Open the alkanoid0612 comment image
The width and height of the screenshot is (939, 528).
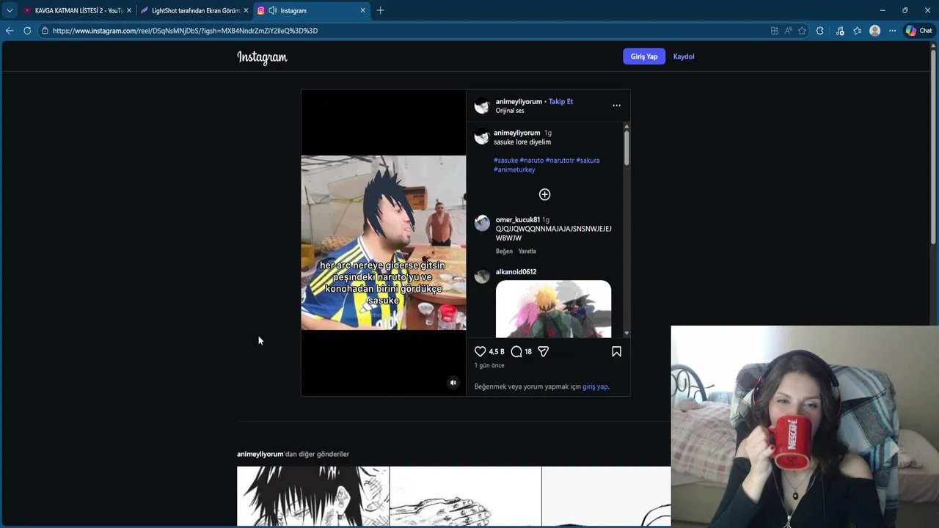pos(553,309)
